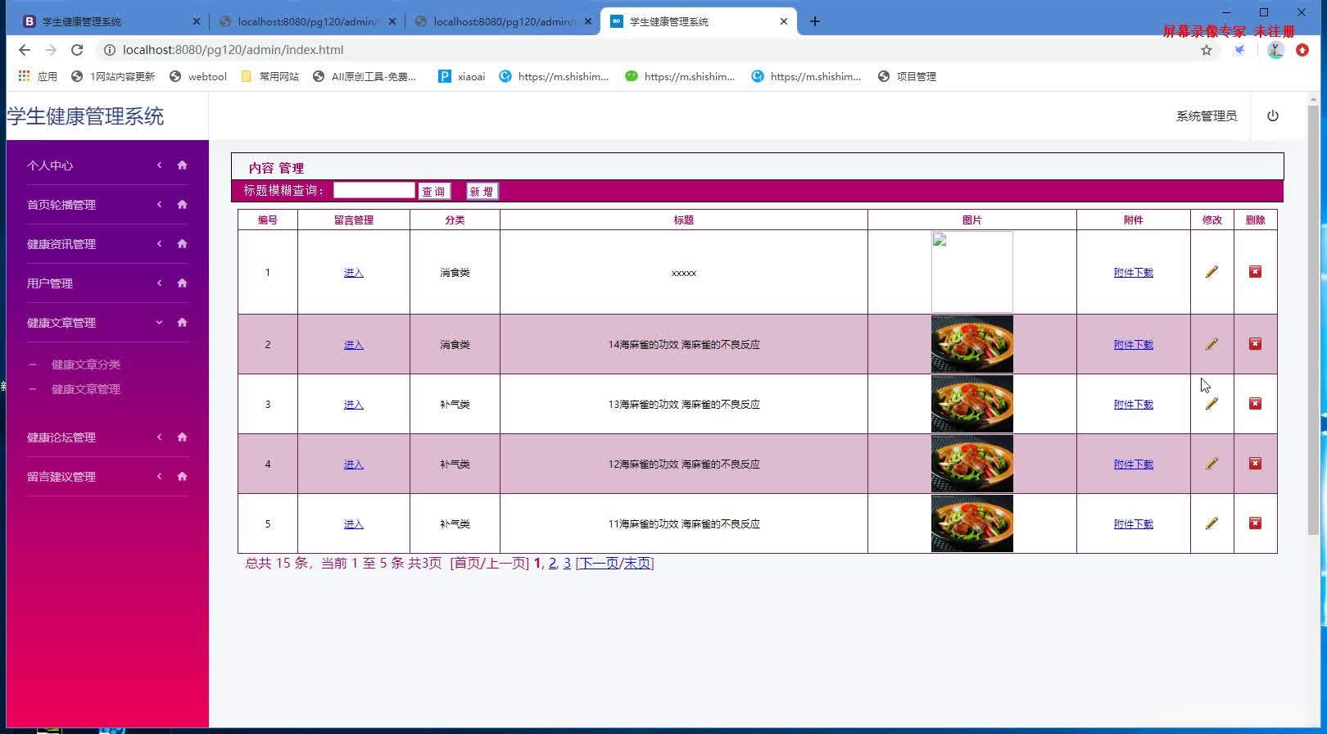Delete row 3 with red X icon

click(1255, 403)
